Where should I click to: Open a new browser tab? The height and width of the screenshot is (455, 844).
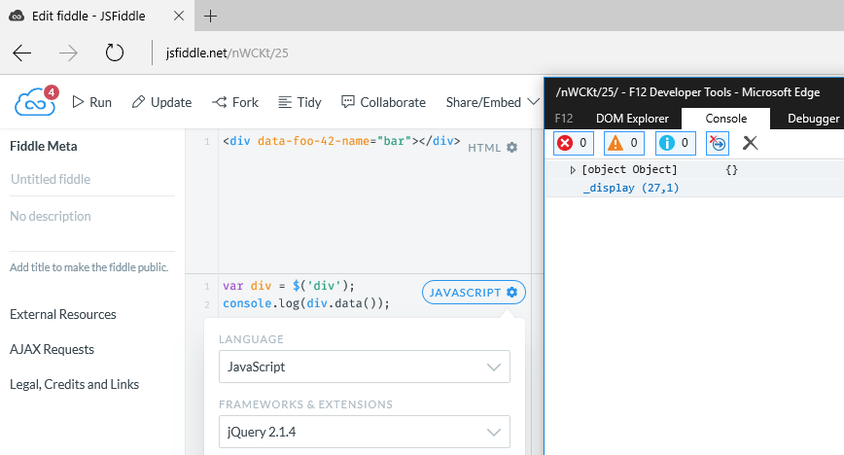coord(210,17)
